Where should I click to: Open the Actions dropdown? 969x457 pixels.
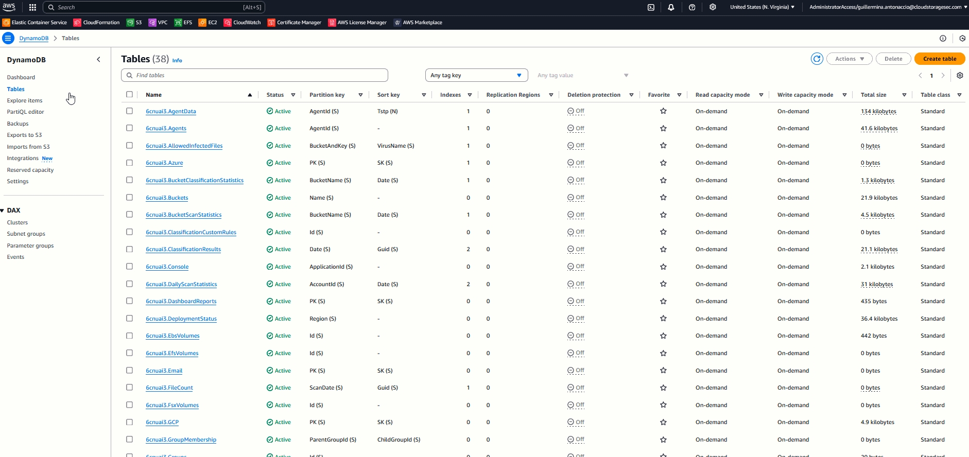click(x=850, y=59)
